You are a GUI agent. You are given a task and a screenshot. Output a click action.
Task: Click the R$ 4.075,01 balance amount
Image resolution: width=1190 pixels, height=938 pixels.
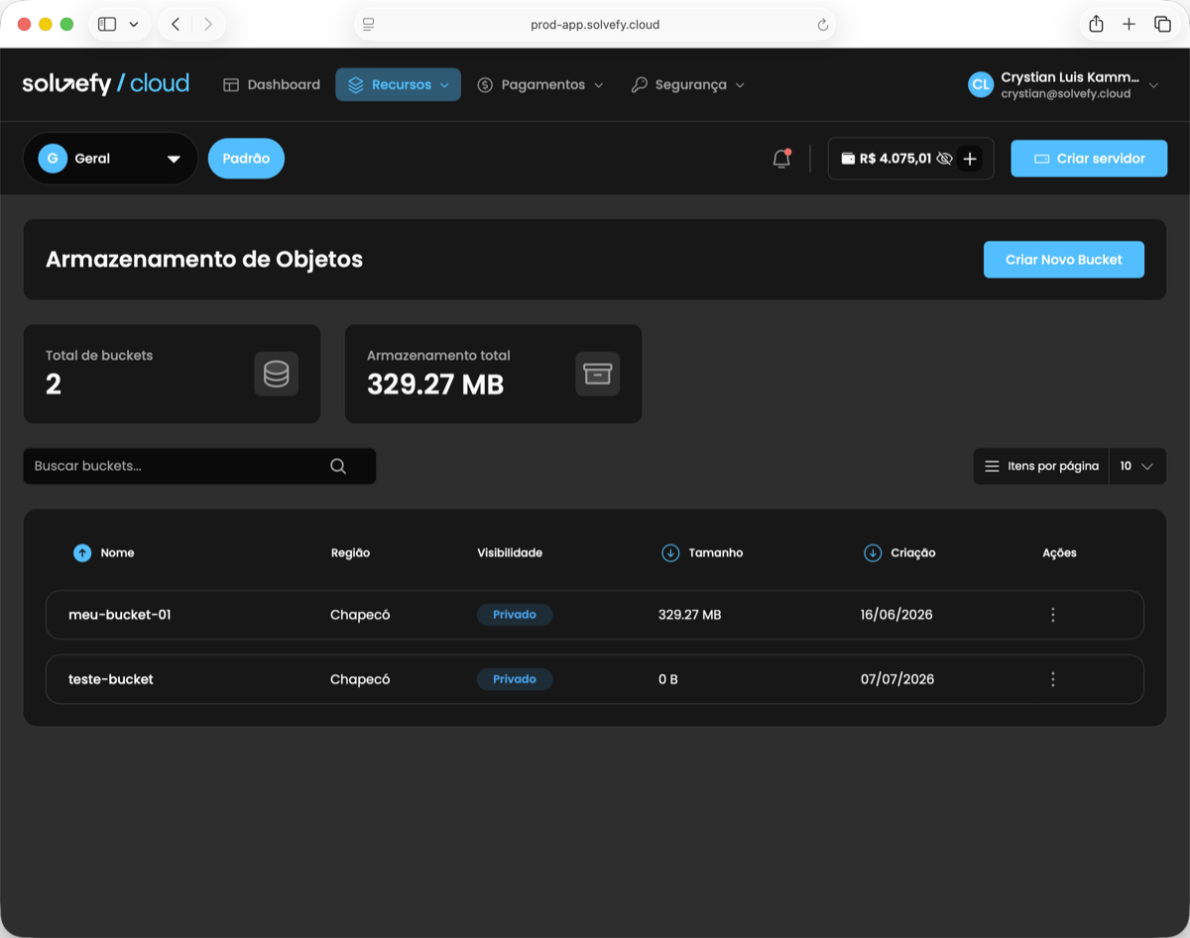895,159
